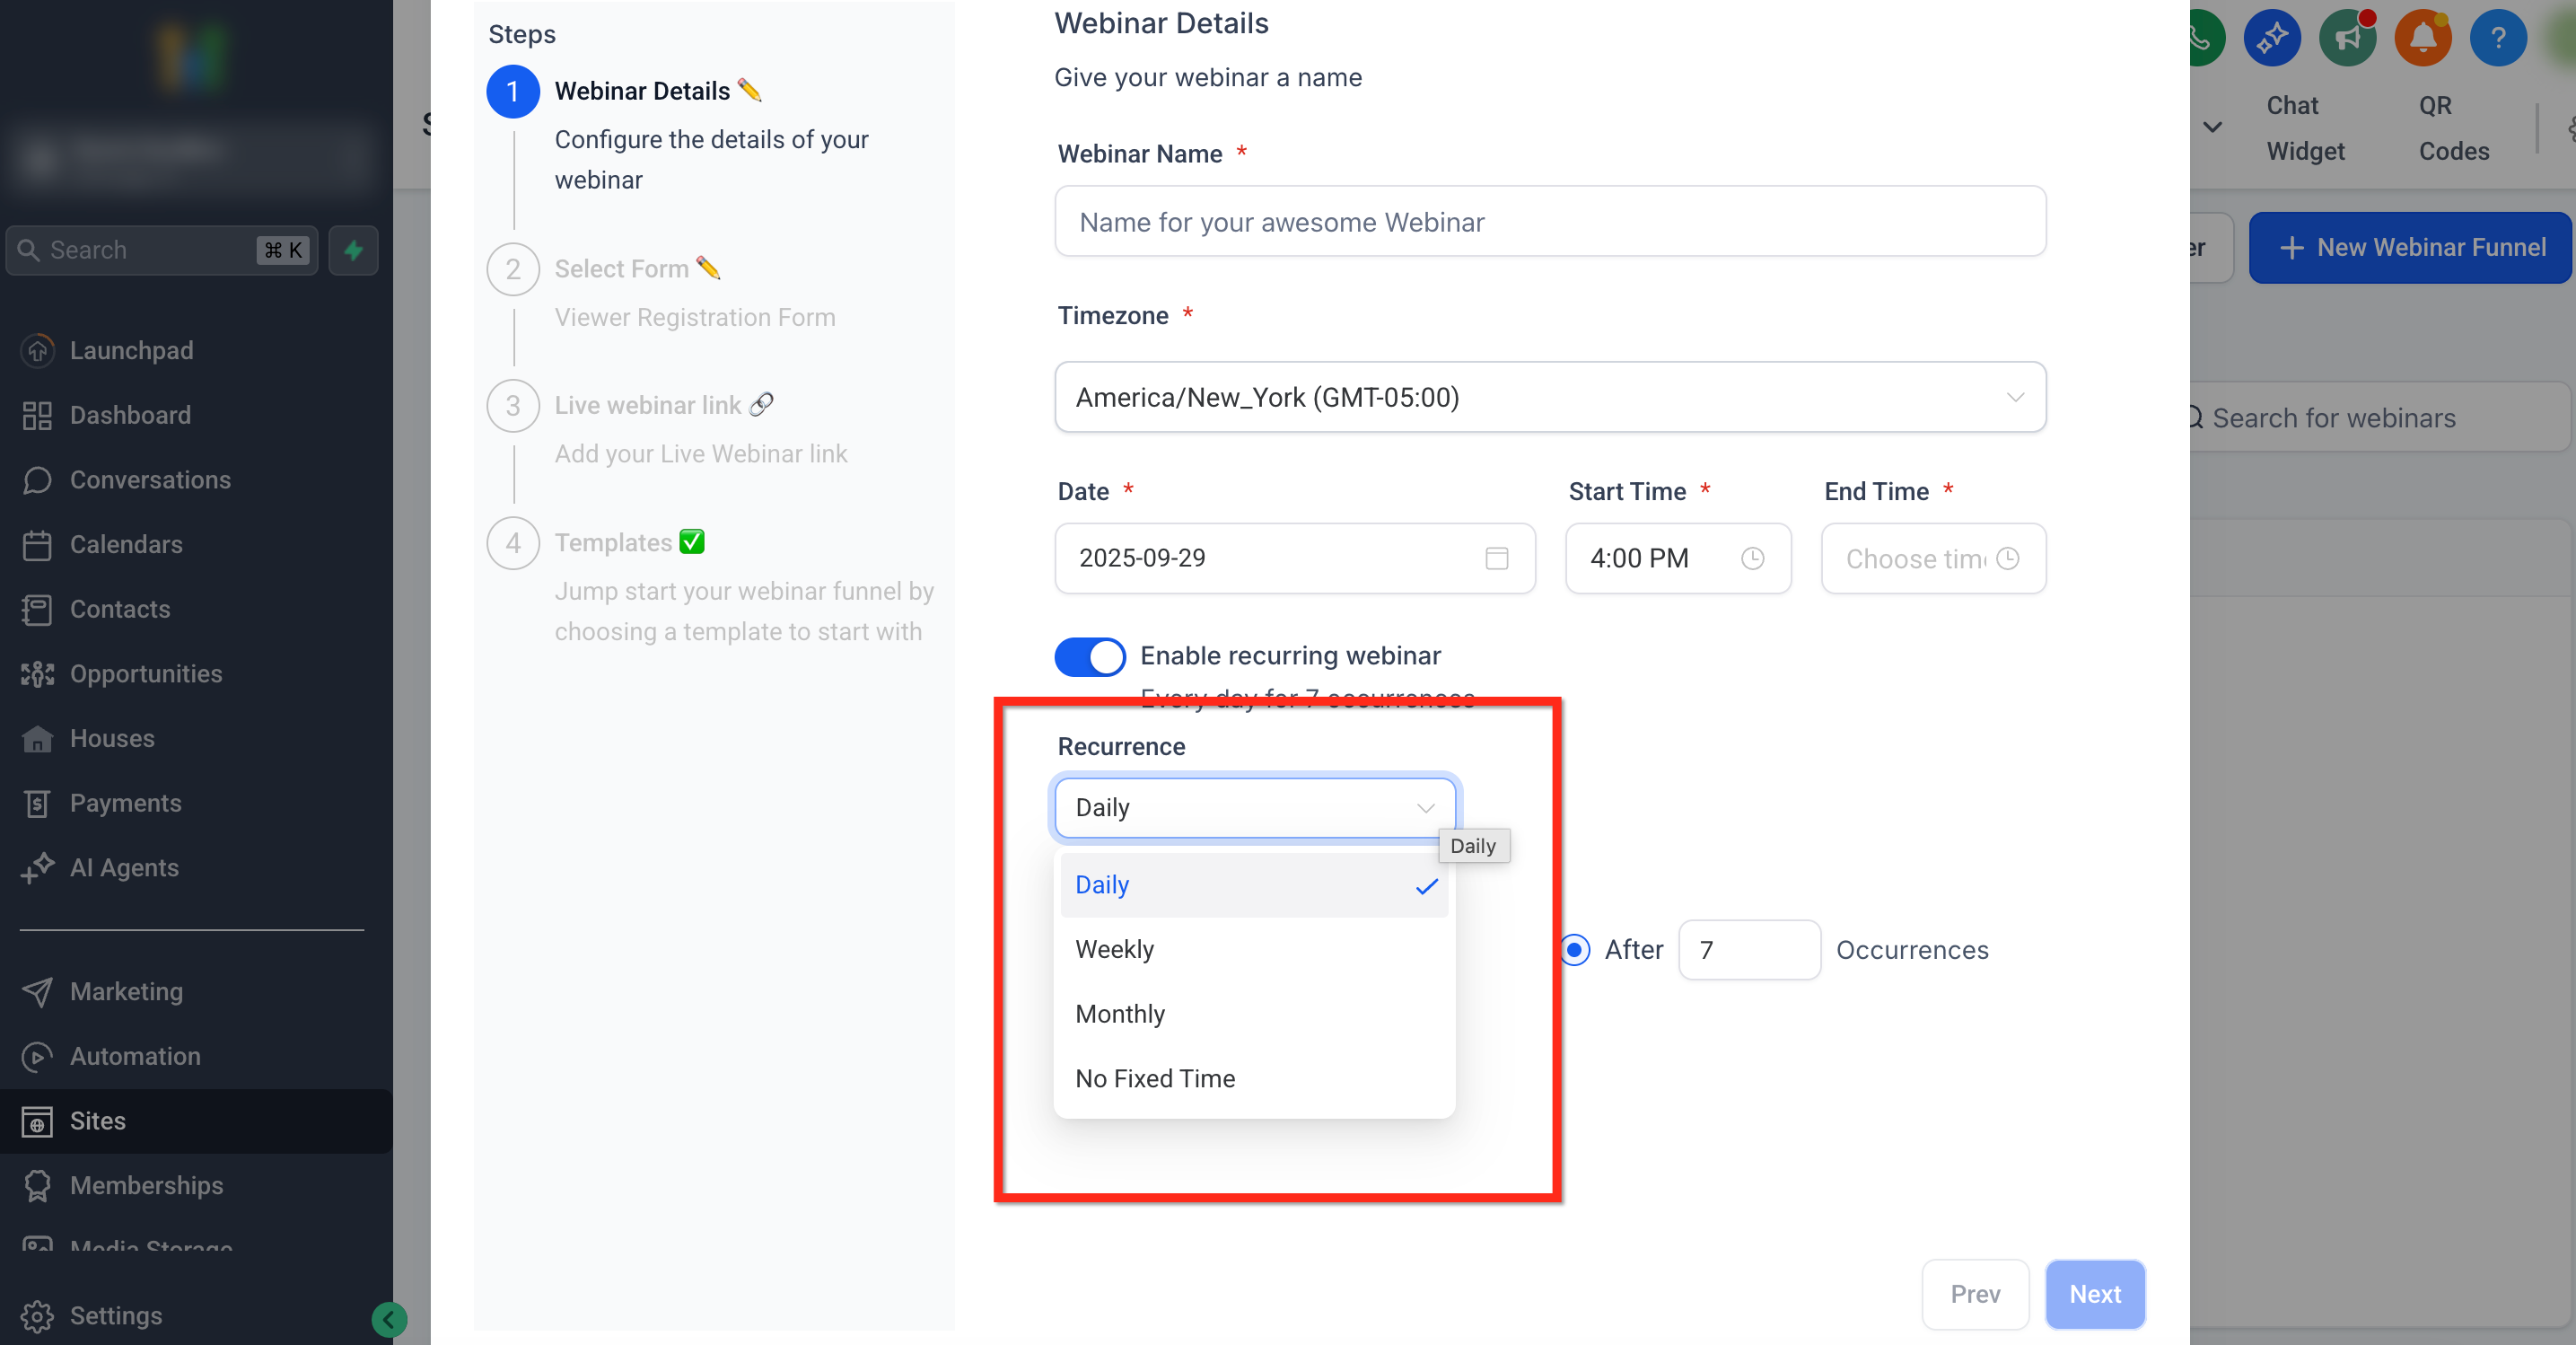This screenshot has height=1345, width=2576.
Task: Click the megaphone announcements icon
Action: click(x=2347, y=38)
